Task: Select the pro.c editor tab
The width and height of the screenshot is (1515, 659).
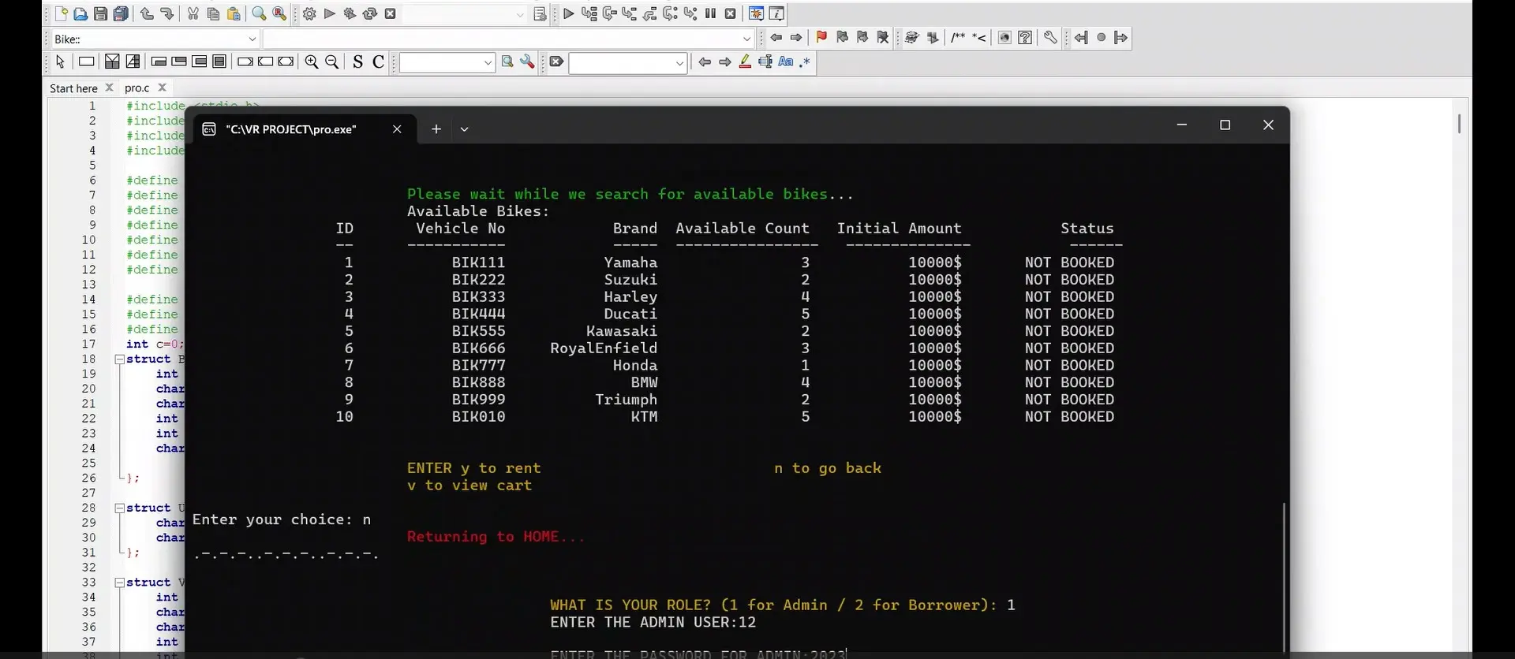Action: coord(137,88)
